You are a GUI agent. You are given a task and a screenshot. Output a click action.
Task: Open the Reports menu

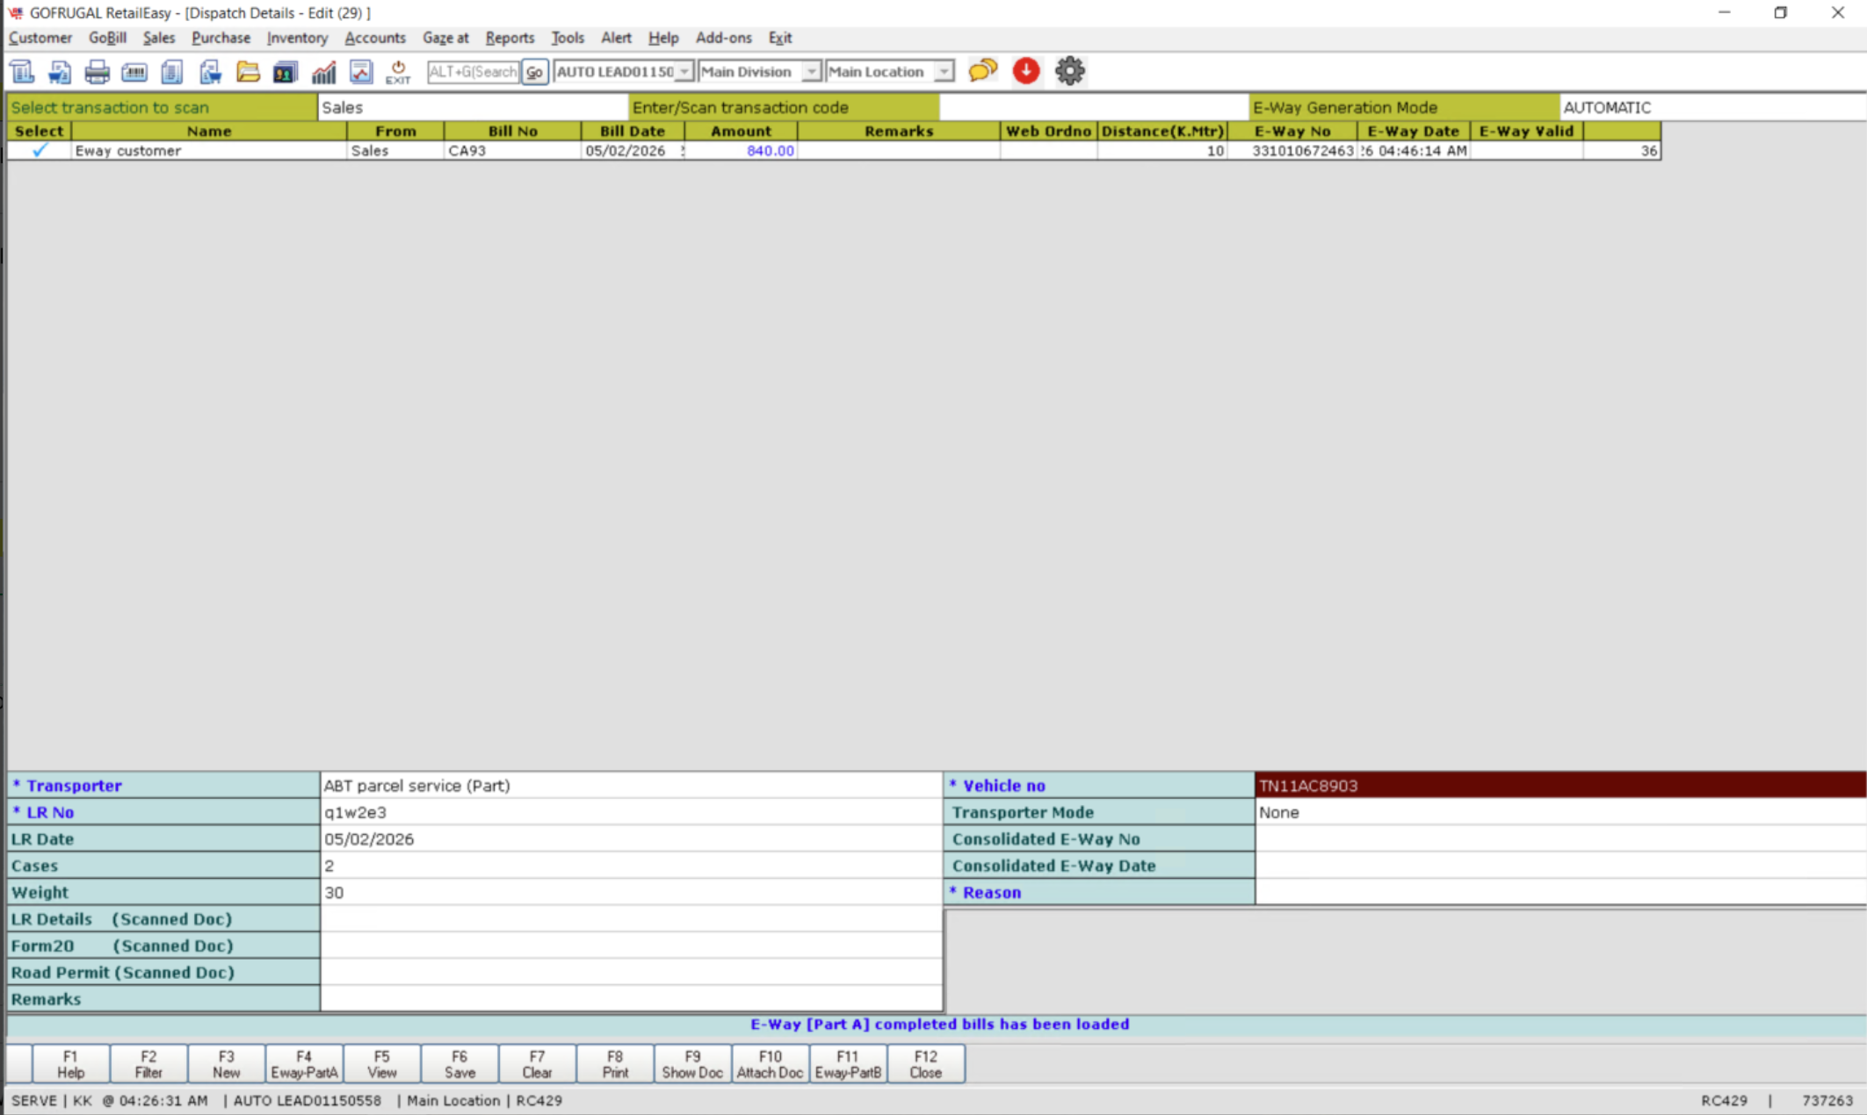tap(510, 38)
